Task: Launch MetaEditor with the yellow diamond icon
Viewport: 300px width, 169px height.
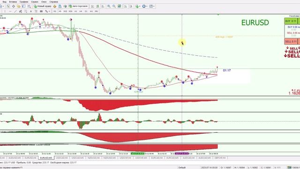Action: pyautogui.click(x=55, y=6)
